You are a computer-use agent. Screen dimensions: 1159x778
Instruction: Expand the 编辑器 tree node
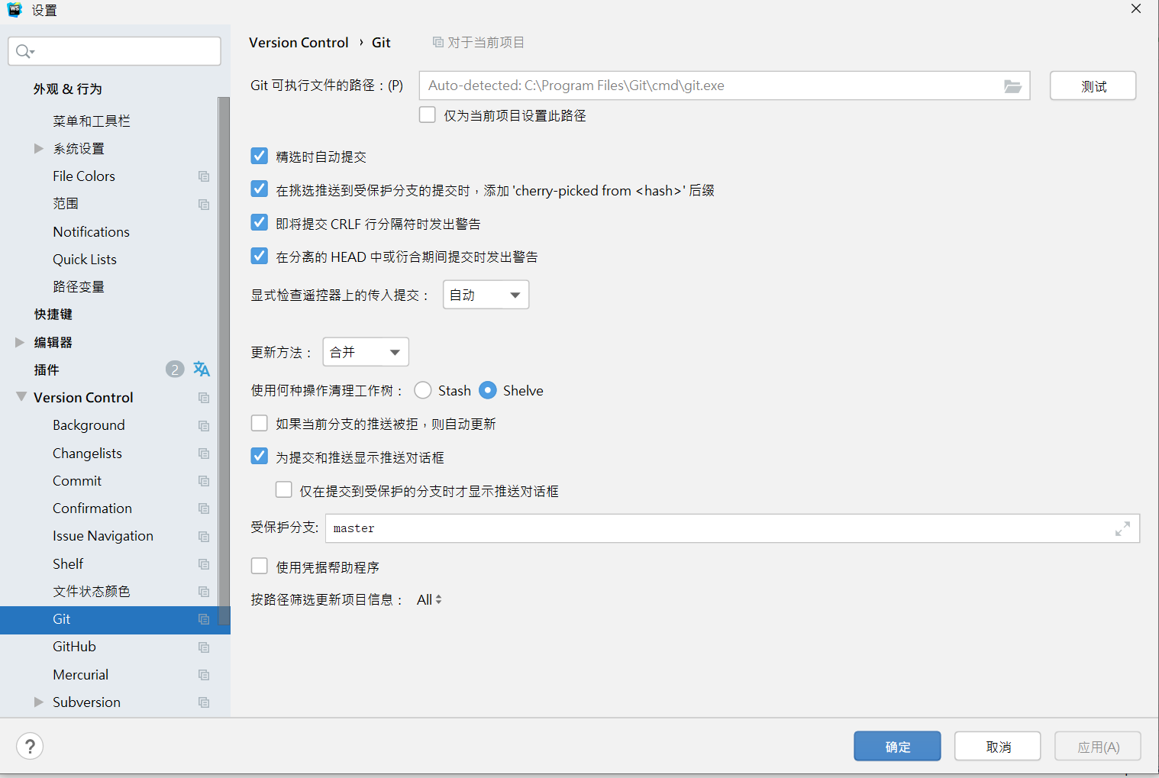20,342
